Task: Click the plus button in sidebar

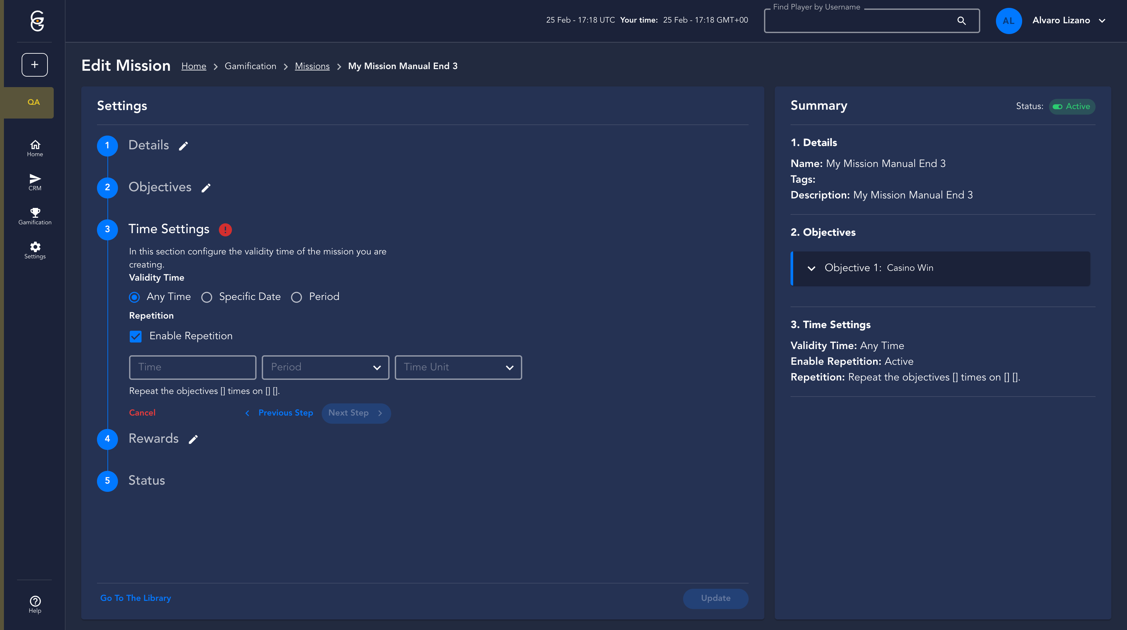Action: (34, 65)
